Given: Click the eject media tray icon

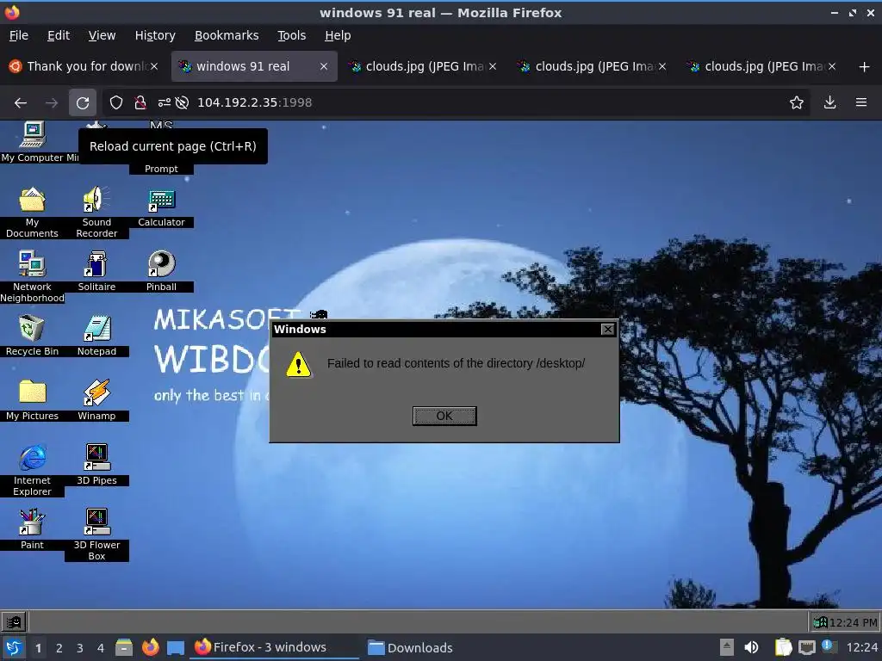Looking at the screenshot, I should click(727, 647).
